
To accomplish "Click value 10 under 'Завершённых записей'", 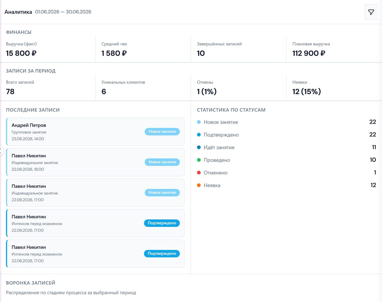I will pos(201,53).
